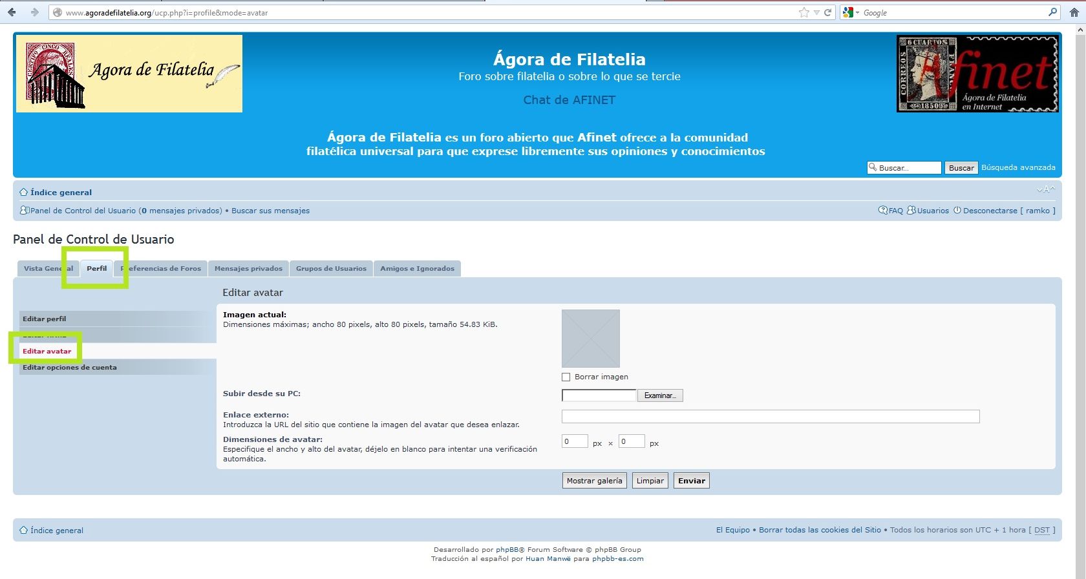Open the URL history dropdown arrow

pyautogui.click(x=816, y=12)
